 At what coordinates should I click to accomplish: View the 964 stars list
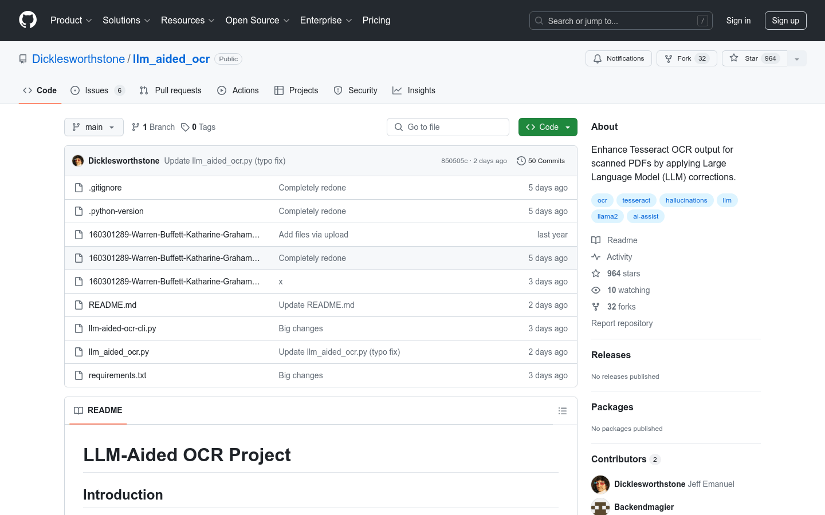coord(616,274)
